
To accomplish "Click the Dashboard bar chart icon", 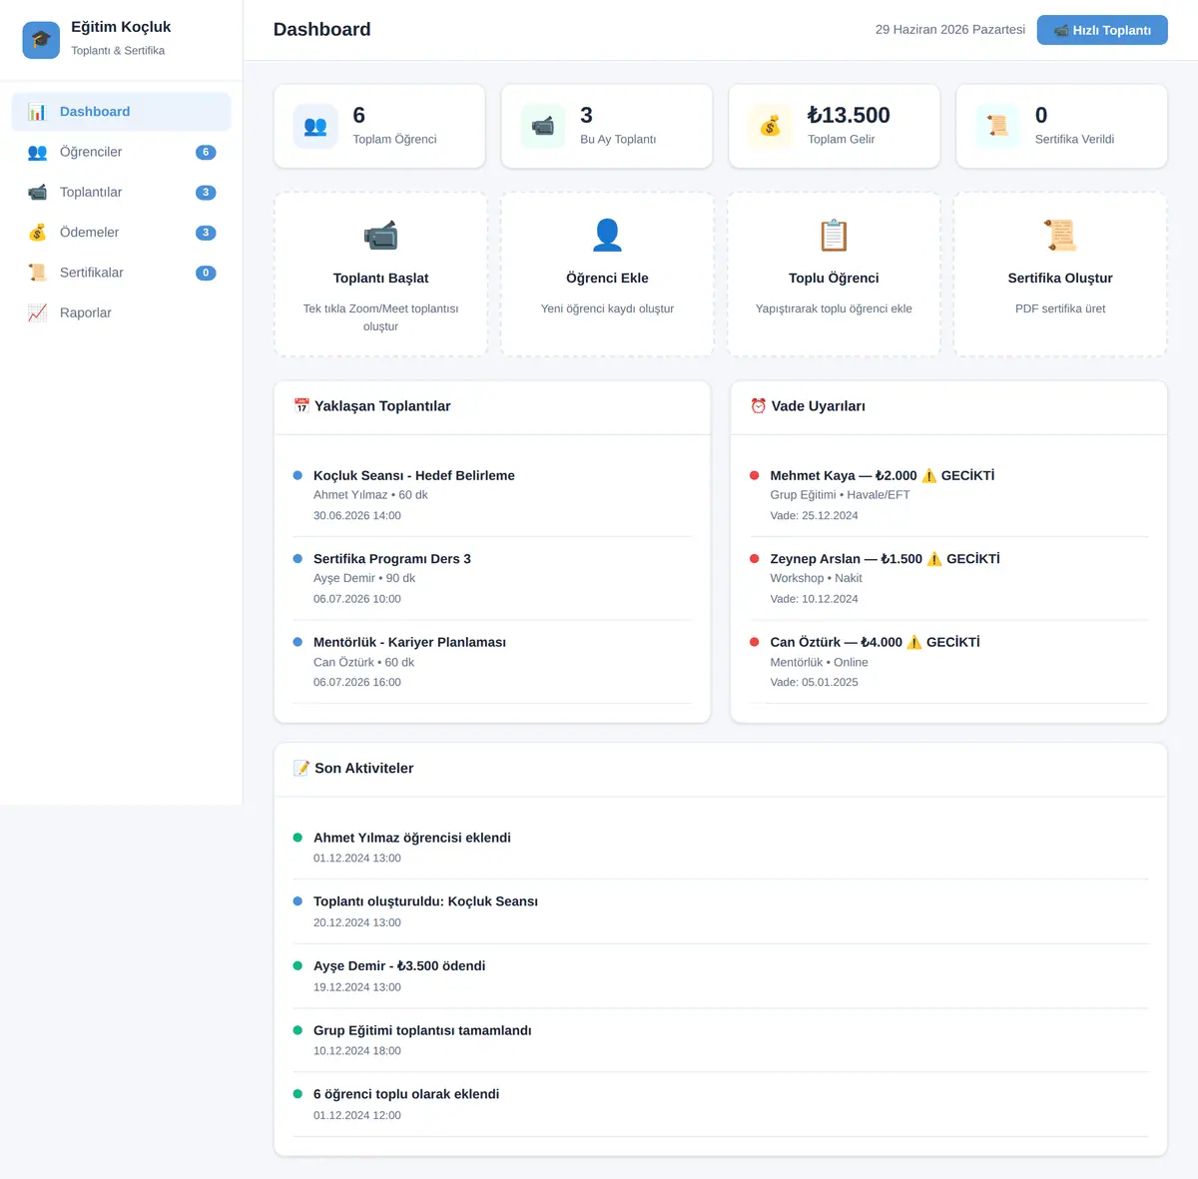I will pos(37,112).
